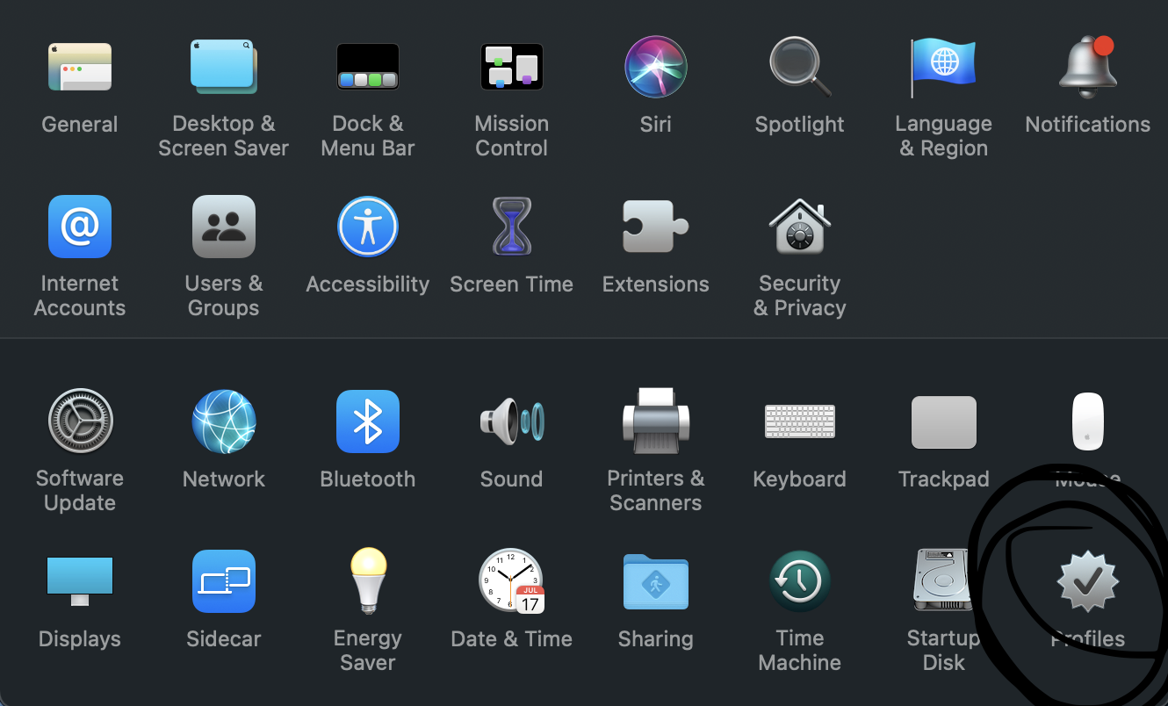Open Bluetooth settings
The width and height of the screenshot is (1168, 706).
pyautogui.click(x=368, y=421)
